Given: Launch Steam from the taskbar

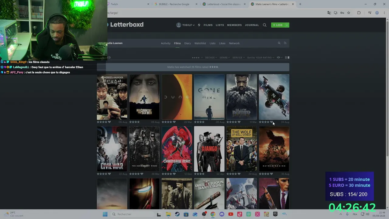Looking at the screenshot, I should pyautogui.click(x=177, y=214).
